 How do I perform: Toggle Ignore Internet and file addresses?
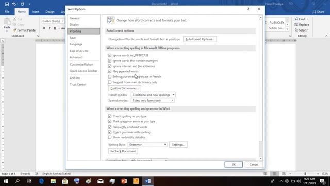(110, 66)
